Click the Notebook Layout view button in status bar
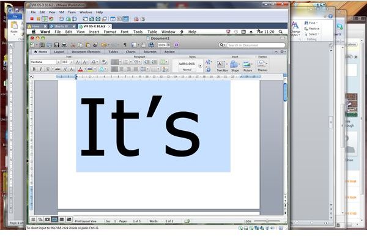 tap(62, 219)
